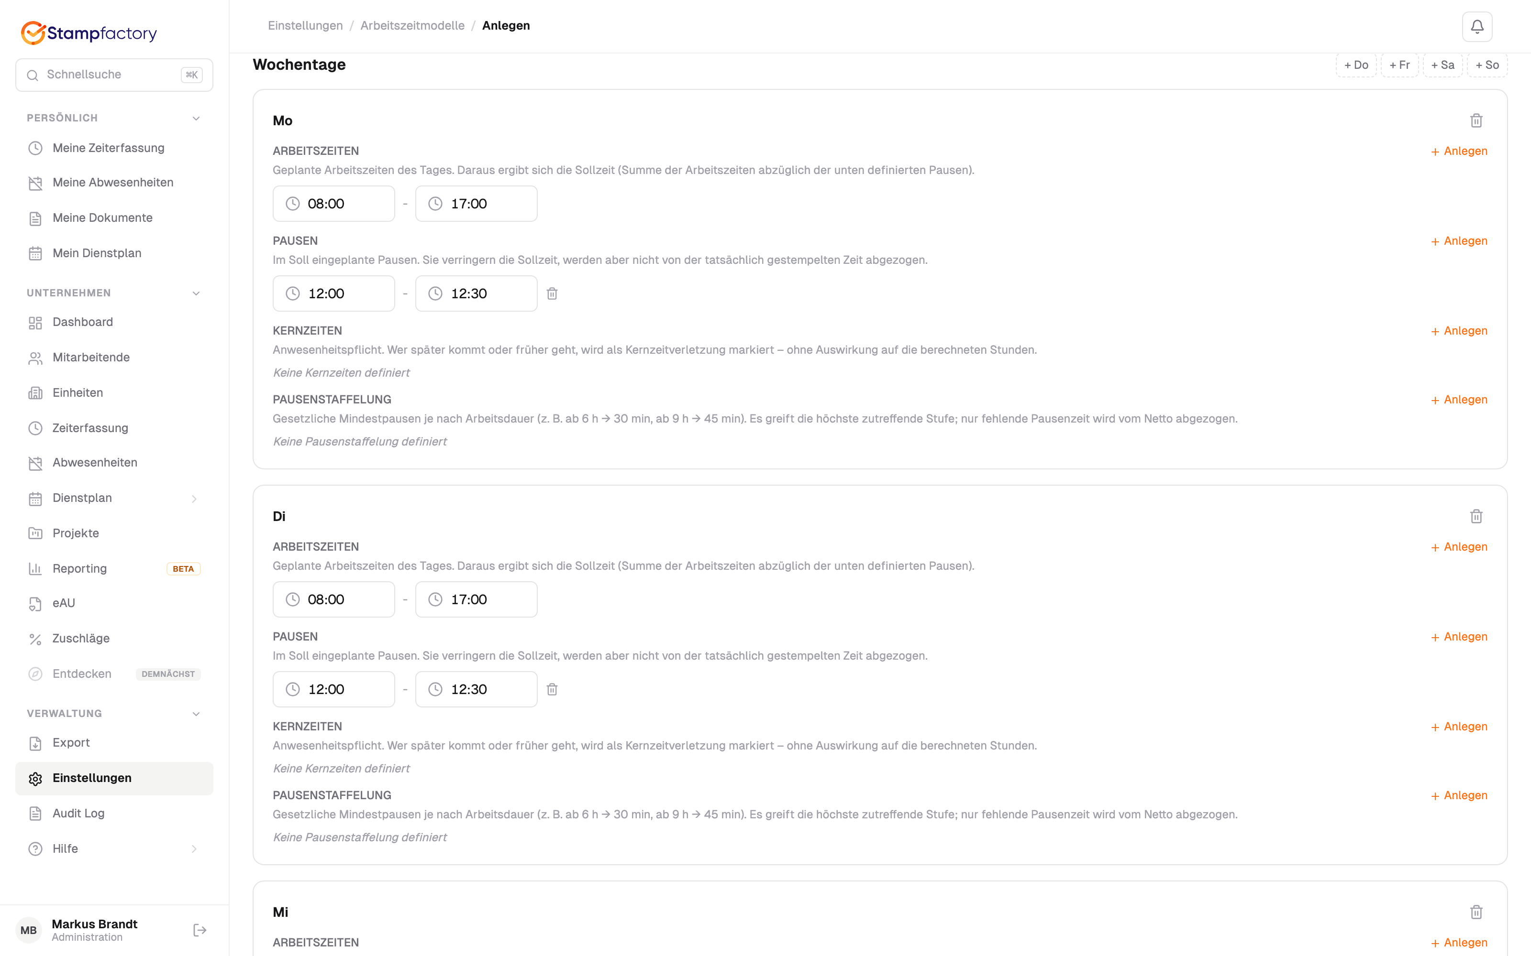This screenshot has width=1531, height=956.
Task: Collapse the Unternehmen sidebar section
Action: 196,293
